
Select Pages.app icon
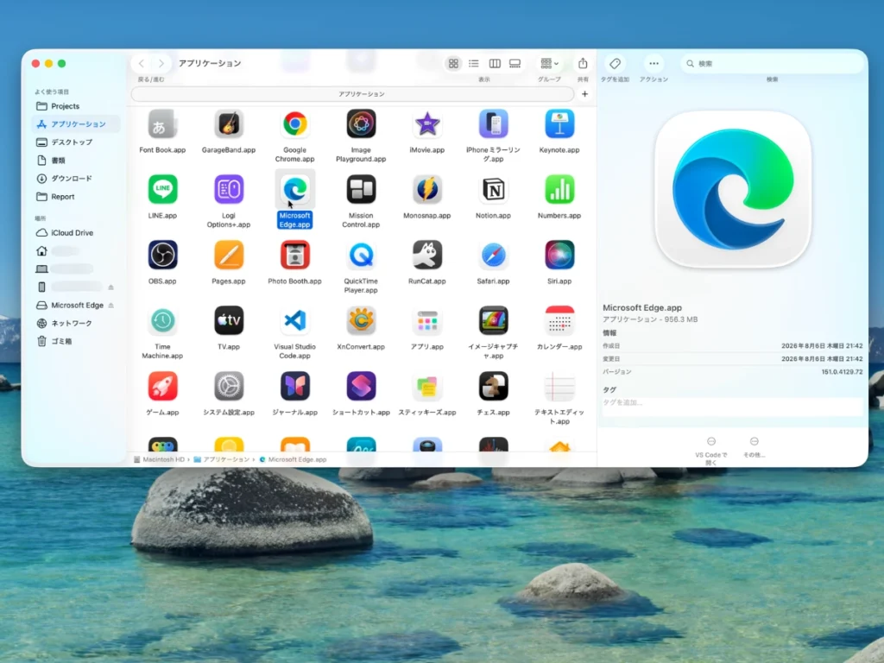[x=228, y=256]
